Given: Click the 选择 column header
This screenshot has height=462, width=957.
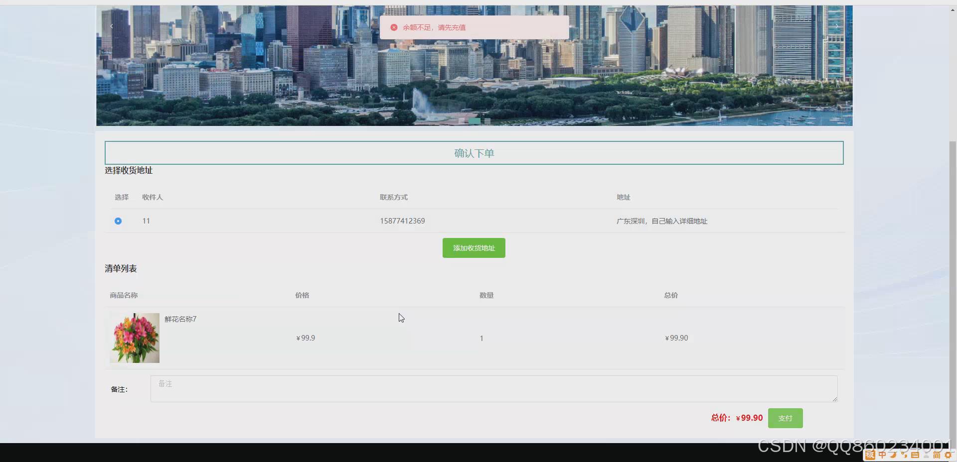Looking at the screenshot, I should pyautogui.click(x=122, y=197).
